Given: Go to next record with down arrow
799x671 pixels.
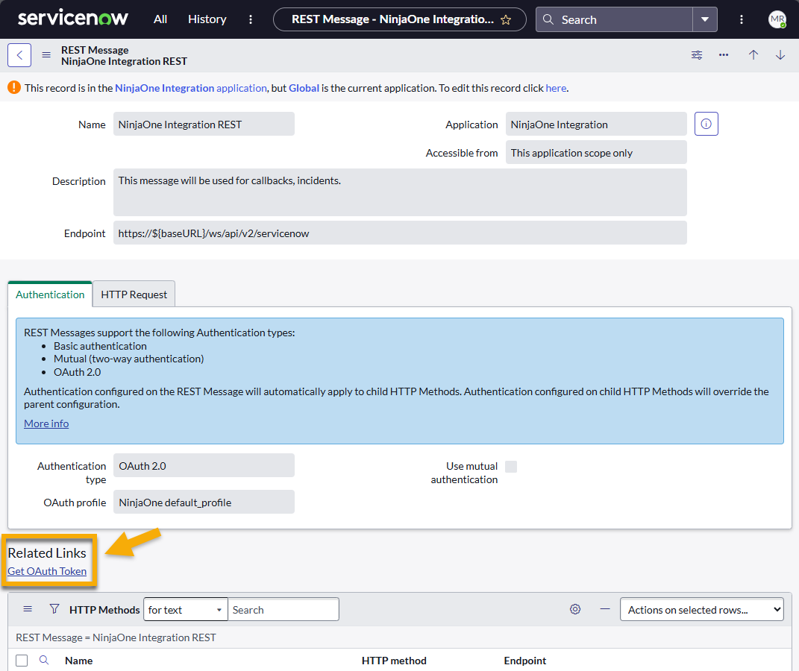Looking at the screenshot, I should 780,54.
